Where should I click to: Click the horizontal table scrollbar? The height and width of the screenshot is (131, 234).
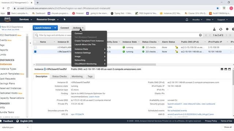tap(96, 65)
